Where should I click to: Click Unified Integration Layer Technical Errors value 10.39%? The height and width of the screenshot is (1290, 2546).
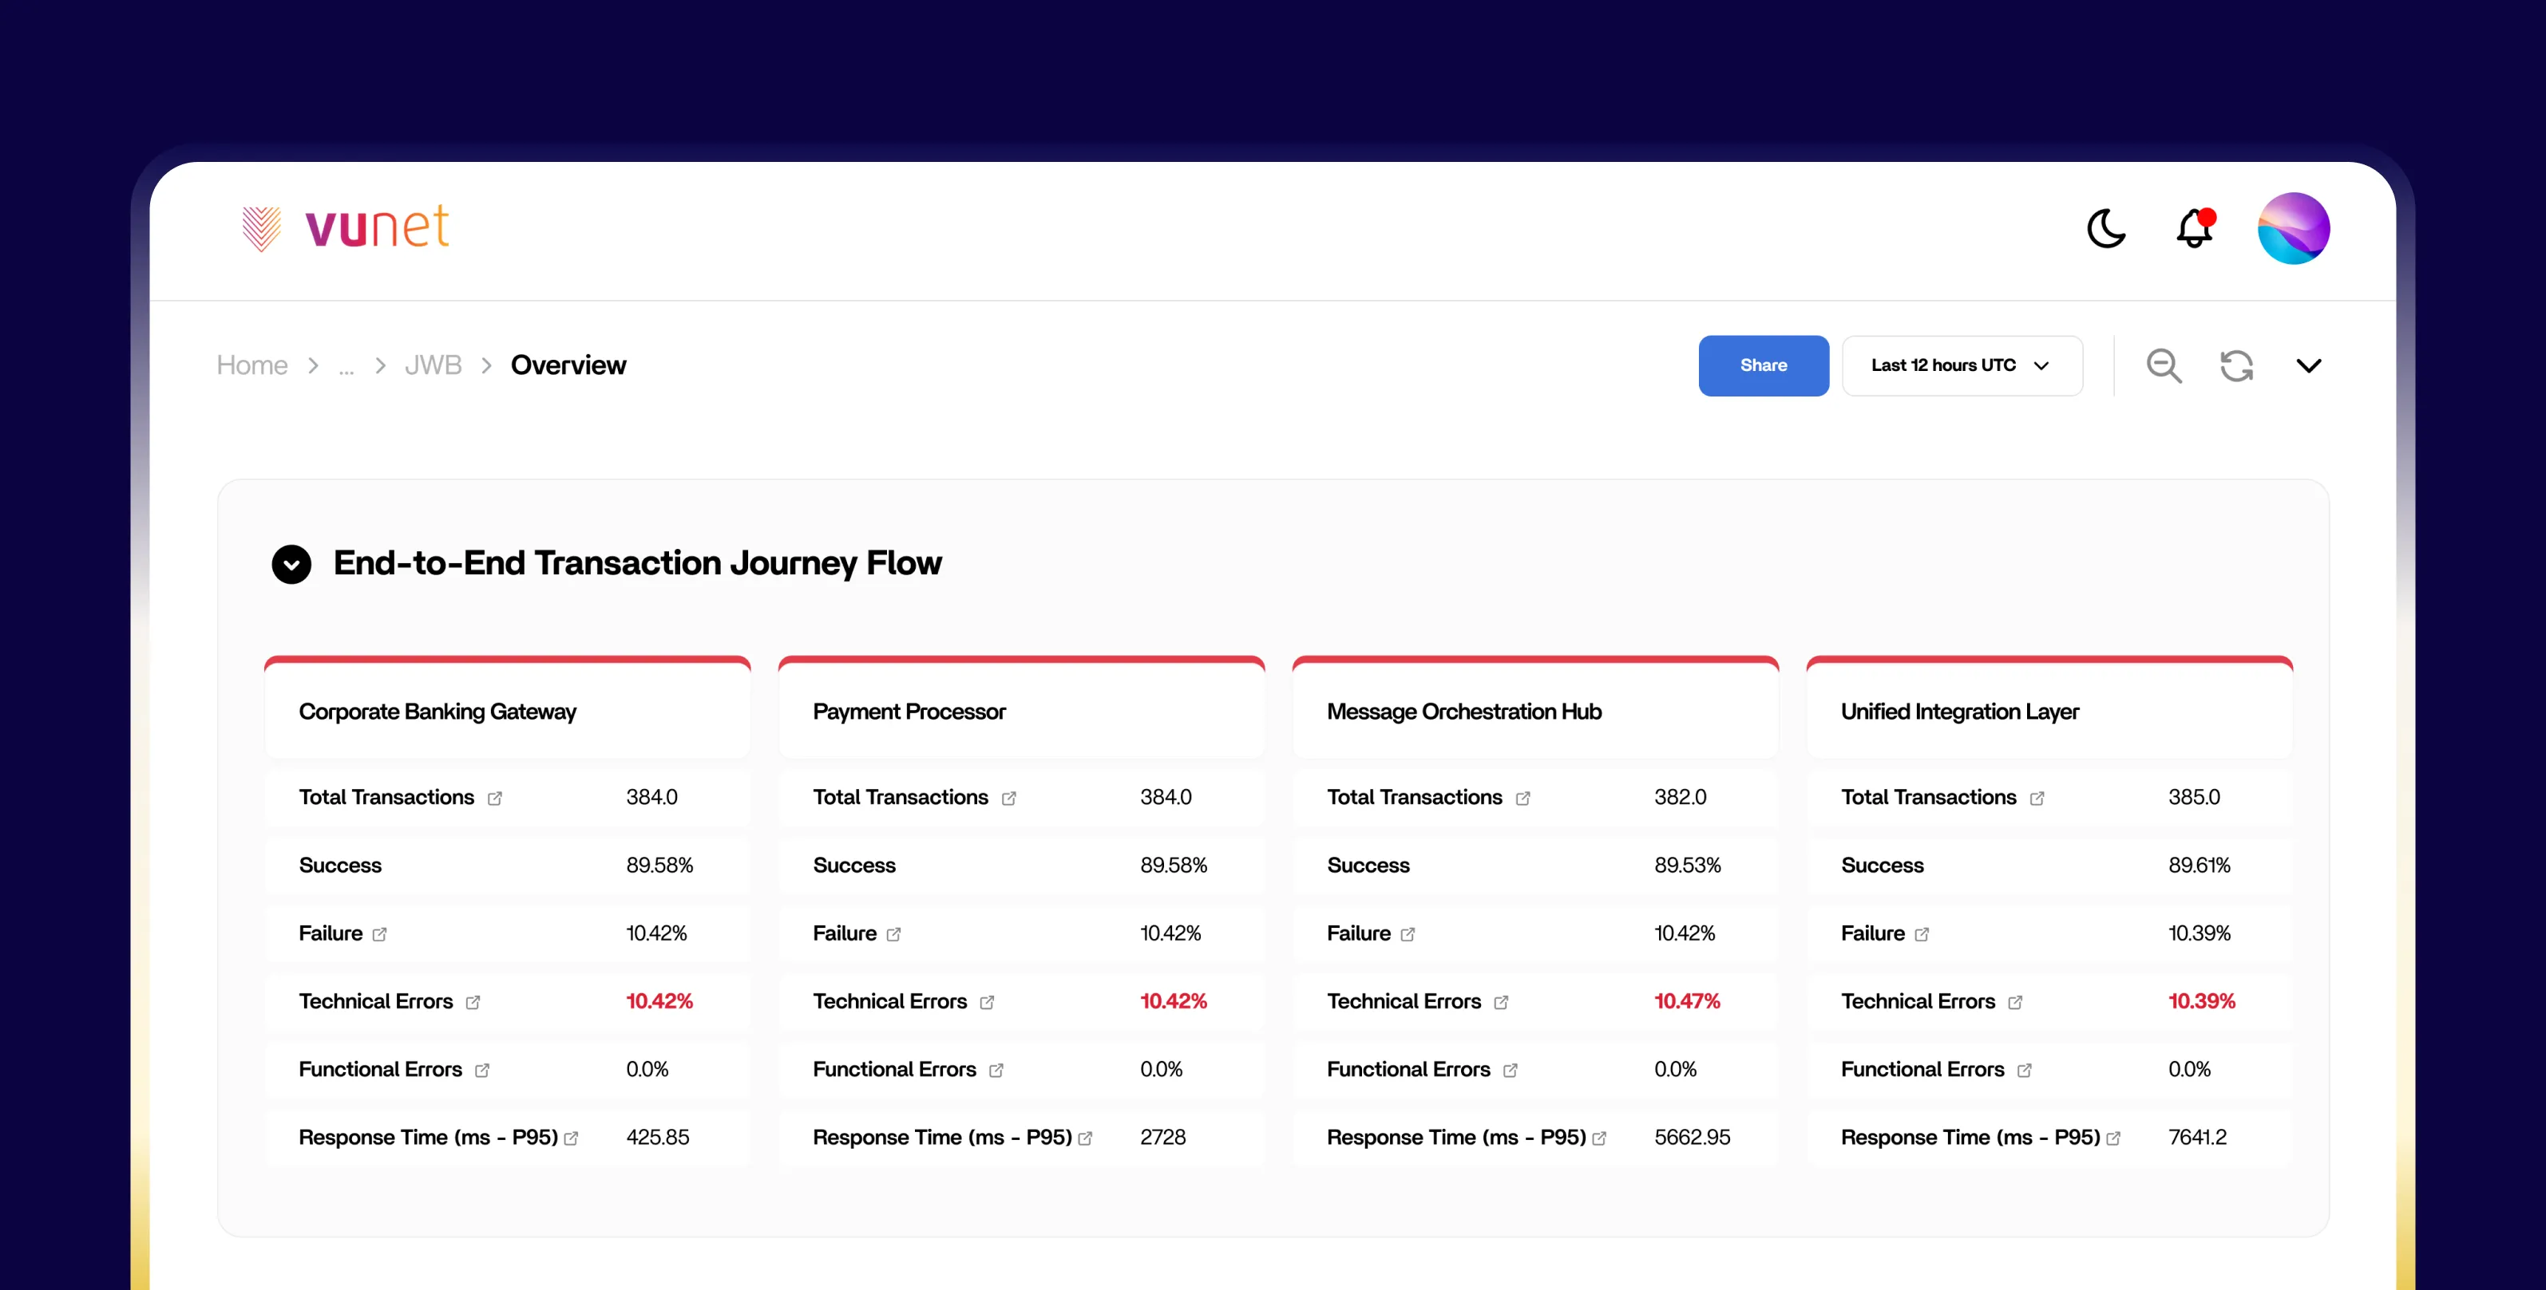[2201, 1001]
